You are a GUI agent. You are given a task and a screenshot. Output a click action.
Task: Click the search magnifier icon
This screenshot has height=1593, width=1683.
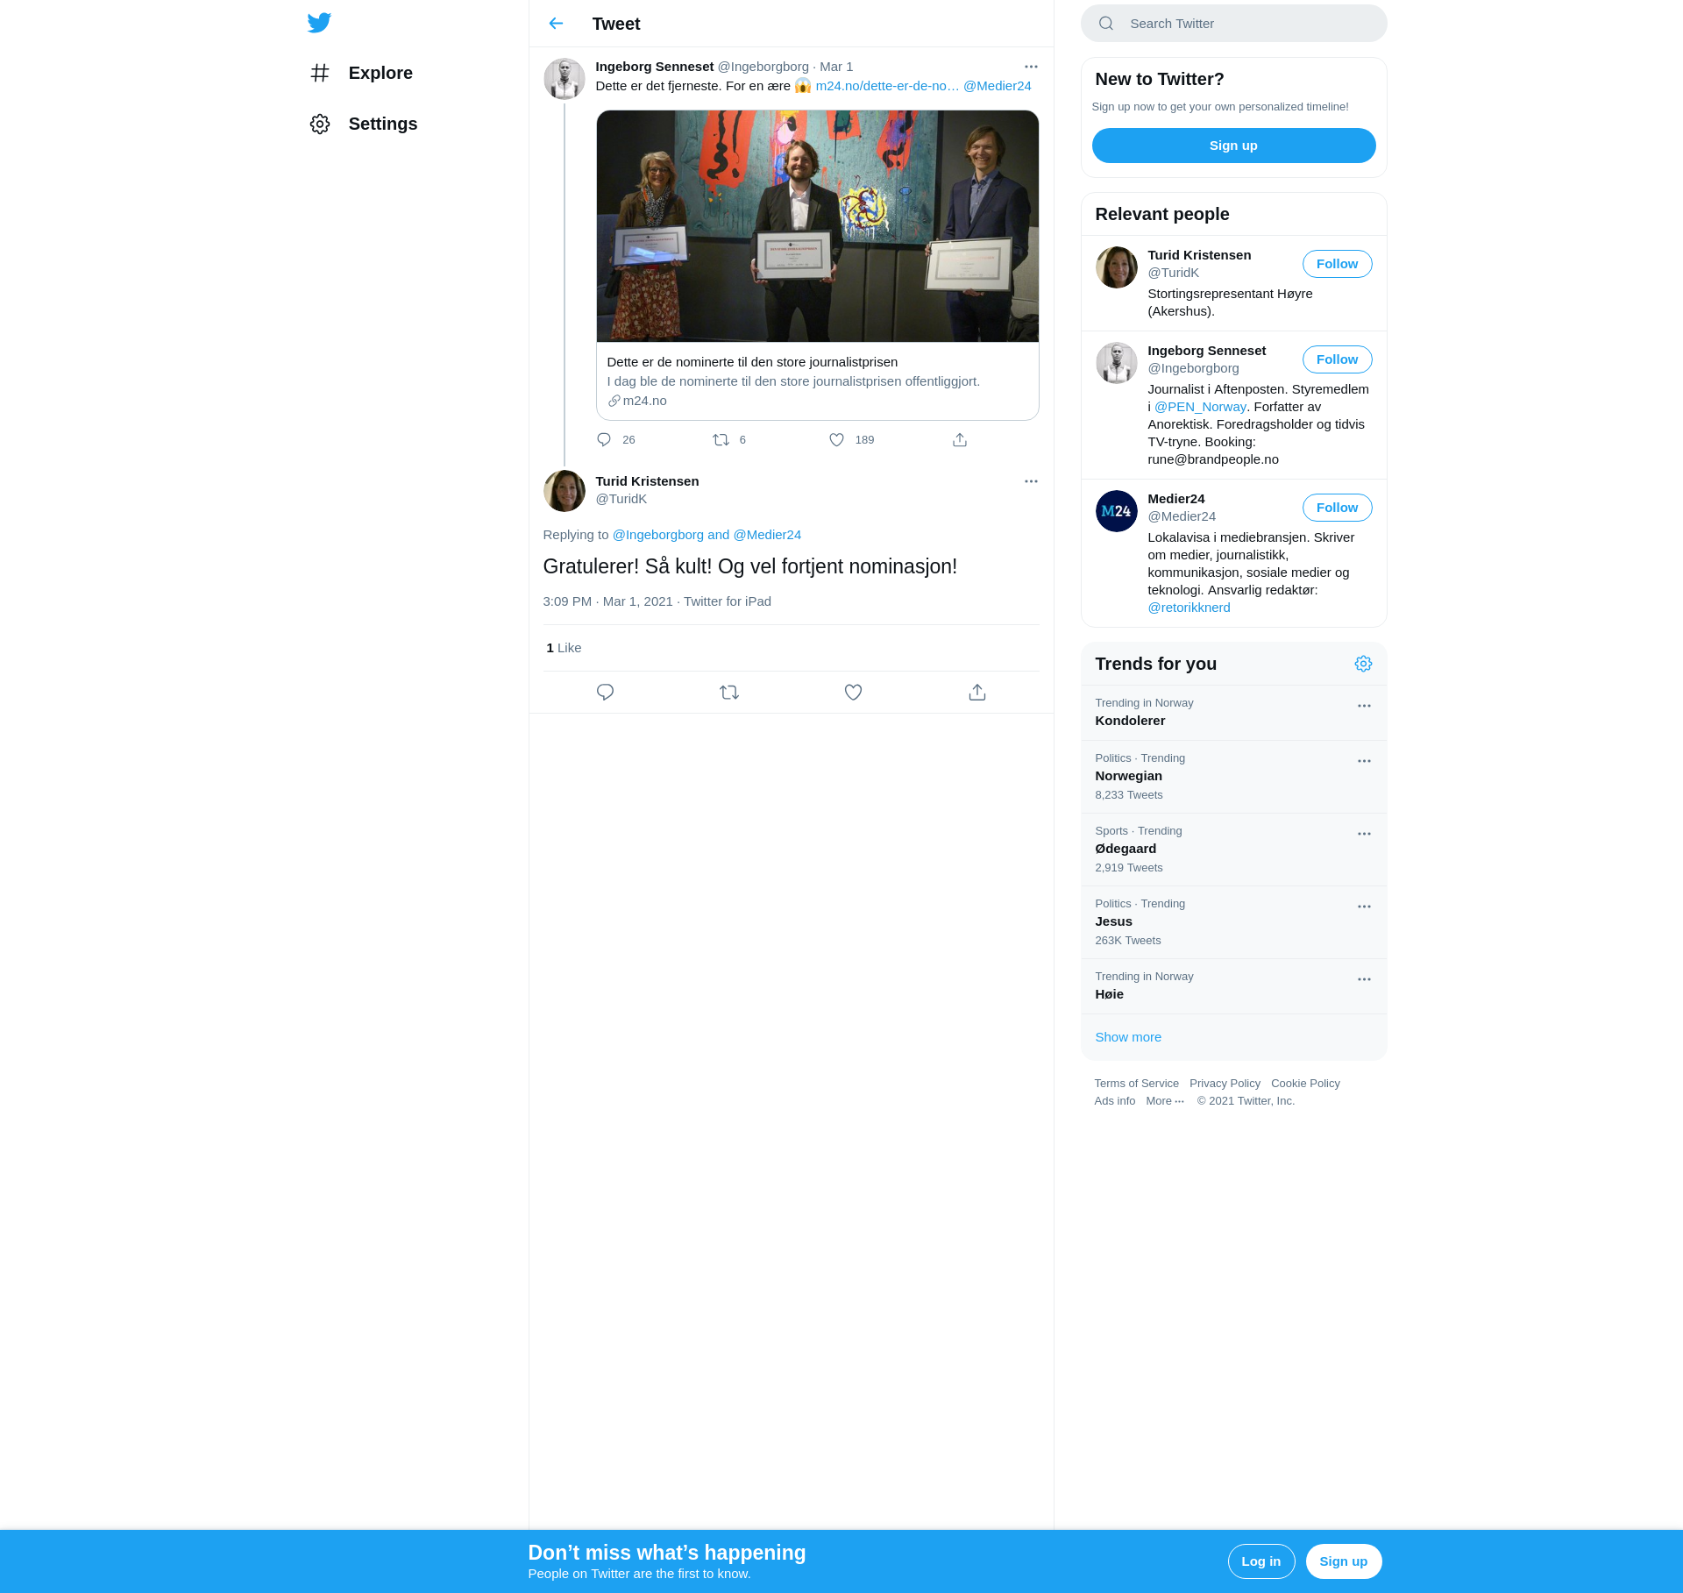tap(1106, 24)
